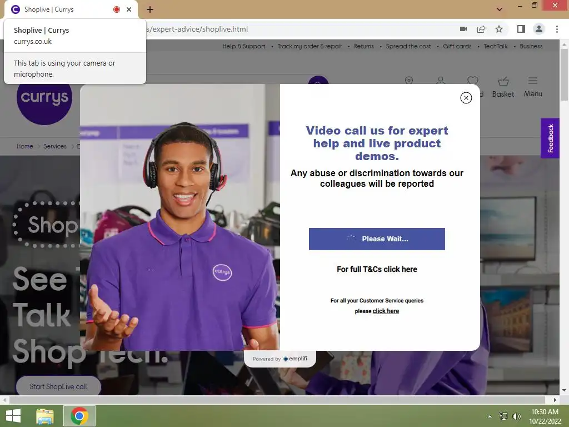The height and width of the screenshot is (427, 569).
Task: Close the Shoplive | Currys tab
Action: pos(129,9)
